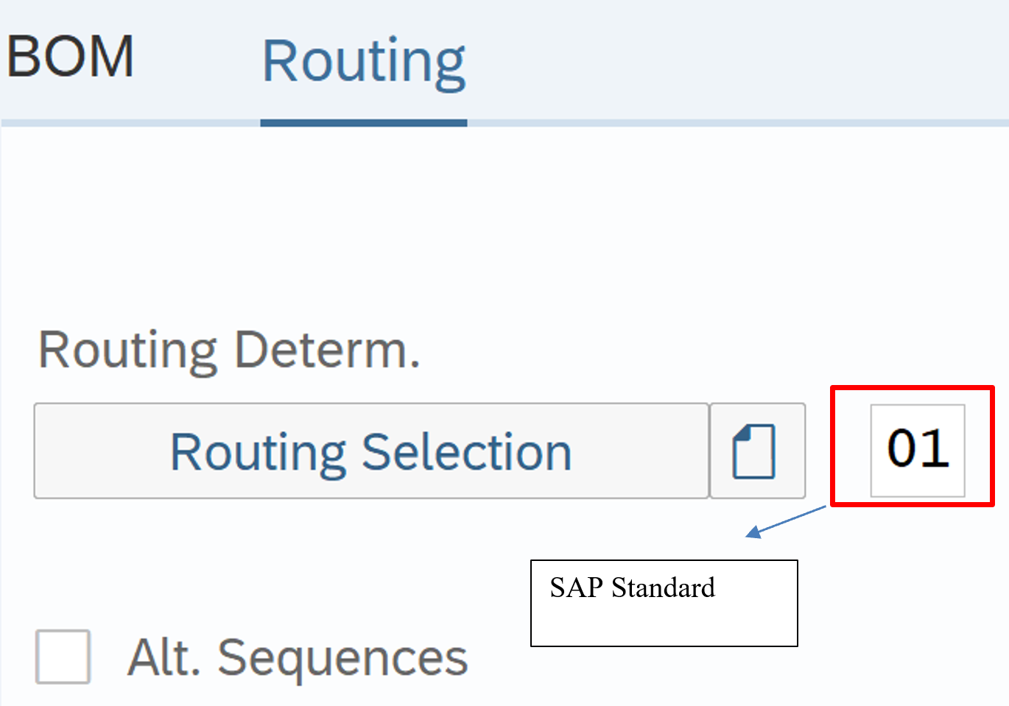1009x706 pixels.
Task: Click the document icon beside Routing Selection
Action: click(x=756, y=451)
